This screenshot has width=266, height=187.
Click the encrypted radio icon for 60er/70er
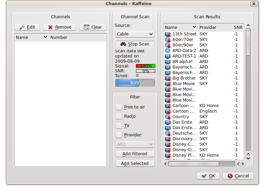[168, 40]
